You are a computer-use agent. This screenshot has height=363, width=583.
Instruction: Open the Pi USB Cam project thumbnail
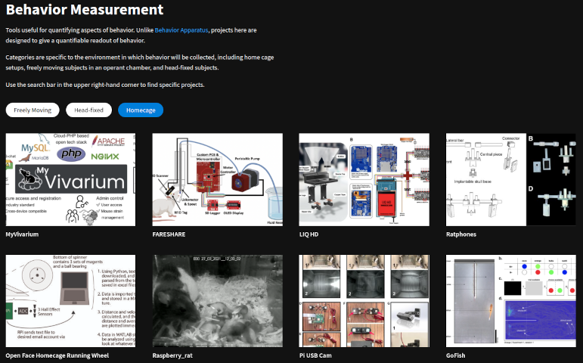pos(364,301)
